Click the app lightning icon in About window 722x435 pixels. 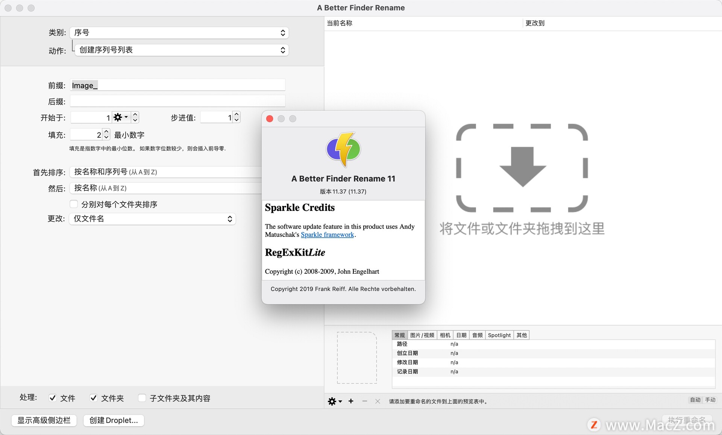(x=343, y=149)
